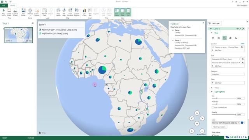Open the blue layer color swatch picker

(x=243, y=123)
